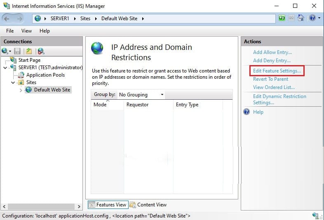The width and height of the screenshot is (324, 220).
Task: Click Sites in the breadcrumb
Action: tap(85, 19)
